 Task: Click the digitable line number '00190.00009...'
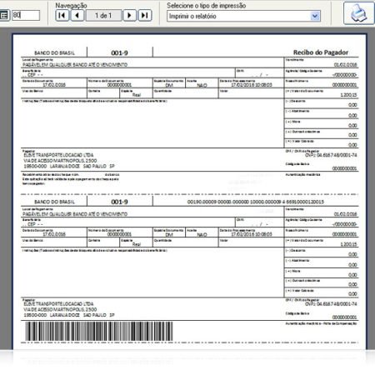click(x=256, y=202)
